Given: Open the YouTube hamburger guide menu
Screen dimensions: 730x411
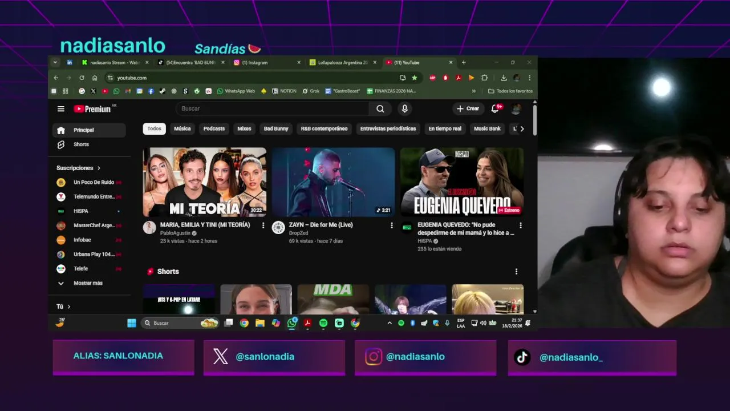Looking at the screenshot, I should click(61, 108).
